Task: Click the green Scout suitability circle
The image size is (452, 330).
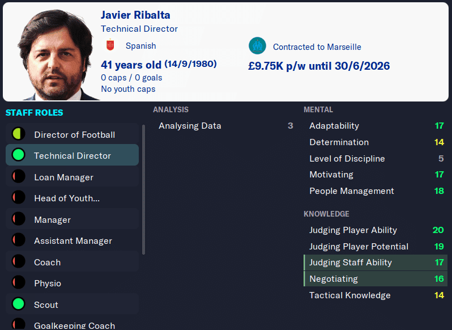Action: click(x=18, y=304)
